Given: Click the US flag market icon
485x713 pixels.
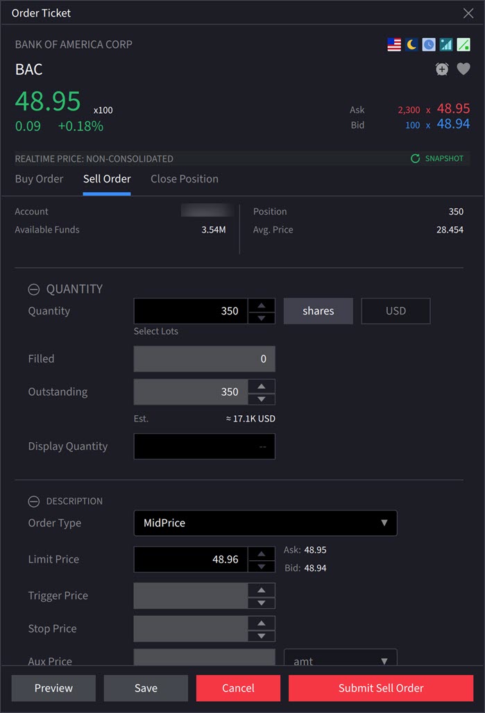Looking at the screenshot, I should click(394, 44).
